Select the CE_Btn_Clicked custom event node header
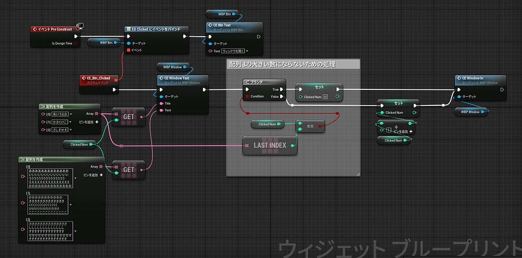Viewport: 522px width, 258px height. click(99, 80)
